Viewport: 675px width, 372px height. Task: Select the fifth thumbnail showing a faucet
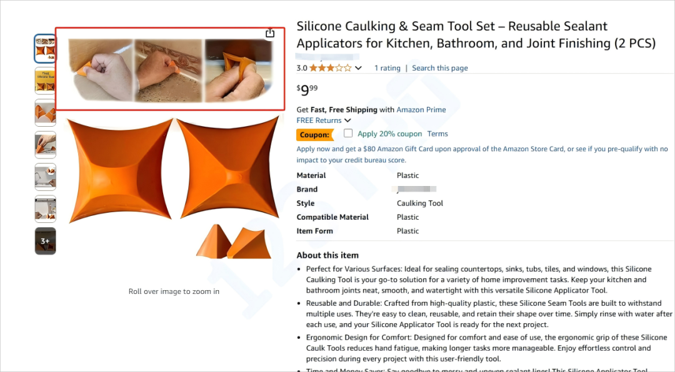[x=46, y=177]
